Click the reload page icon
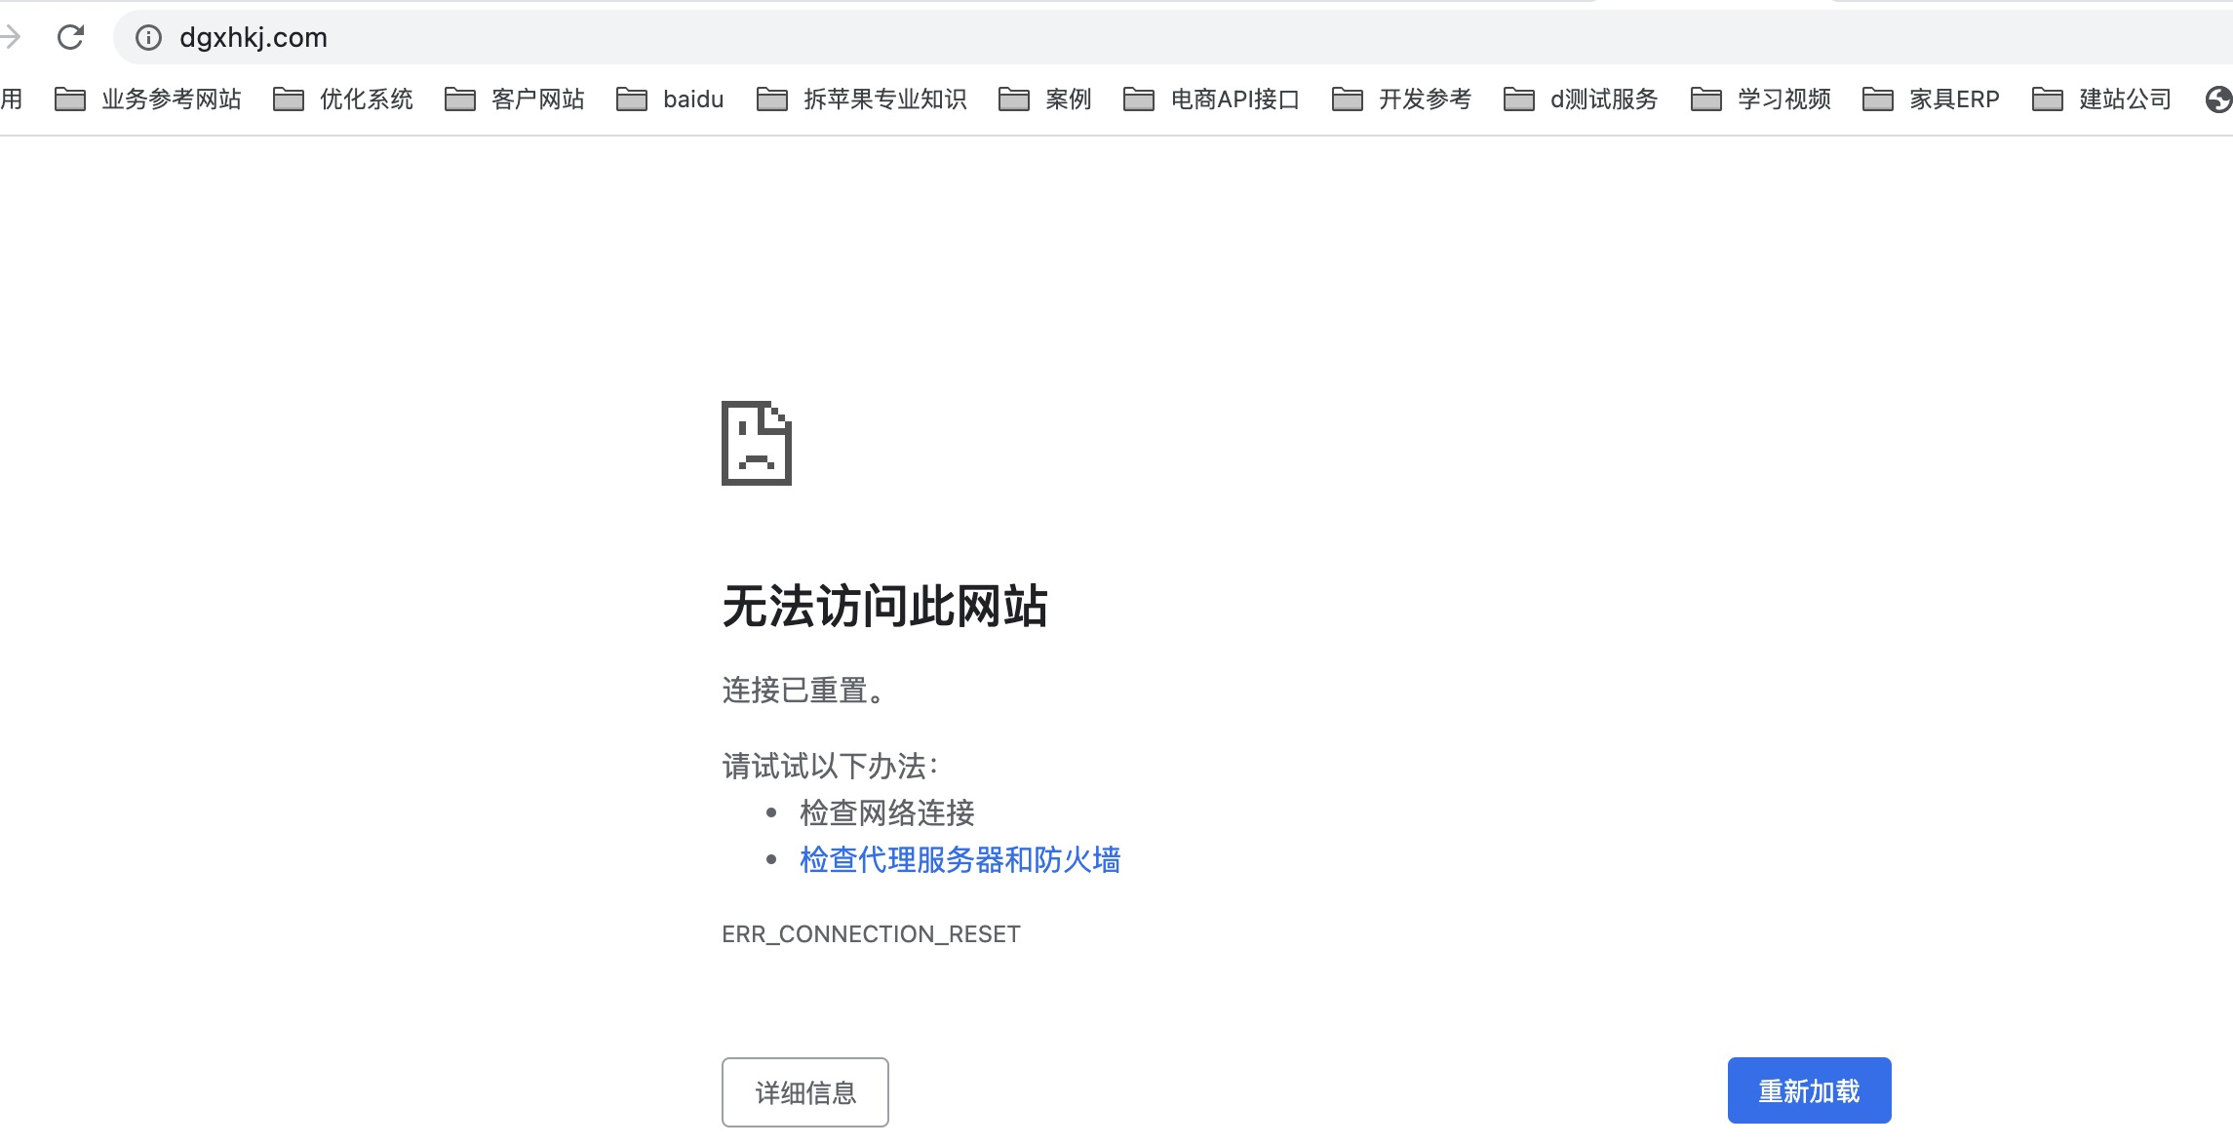 pos(70,37)
